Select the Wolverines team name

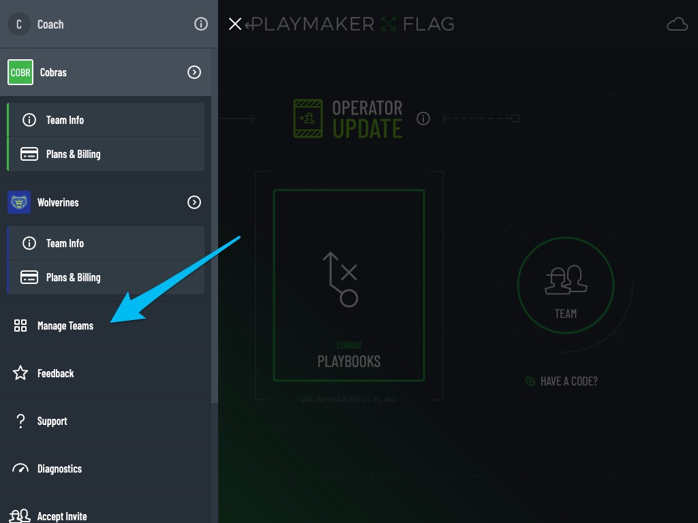pyautogui.click(x=58, y=202)
